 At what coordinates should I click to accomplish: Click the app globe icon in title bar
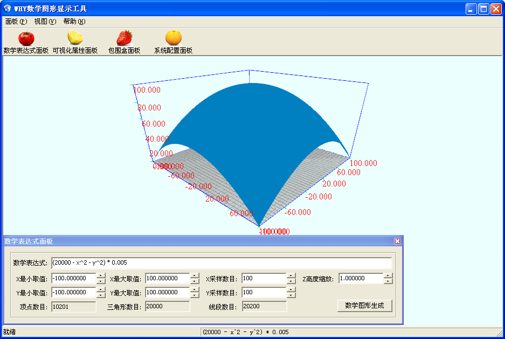point(7,9)
